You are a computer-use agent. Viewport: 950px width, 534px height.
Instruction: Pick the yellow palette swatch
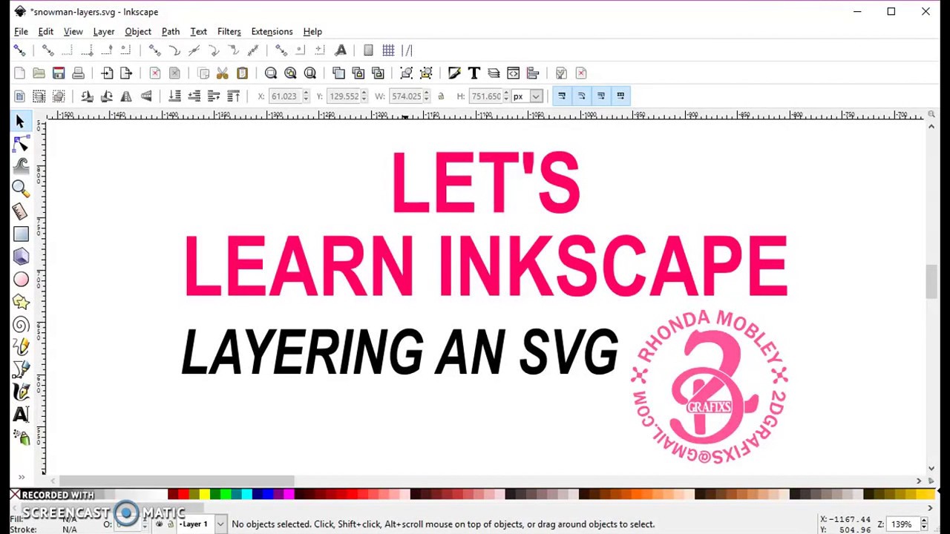[x=204, y=494]
